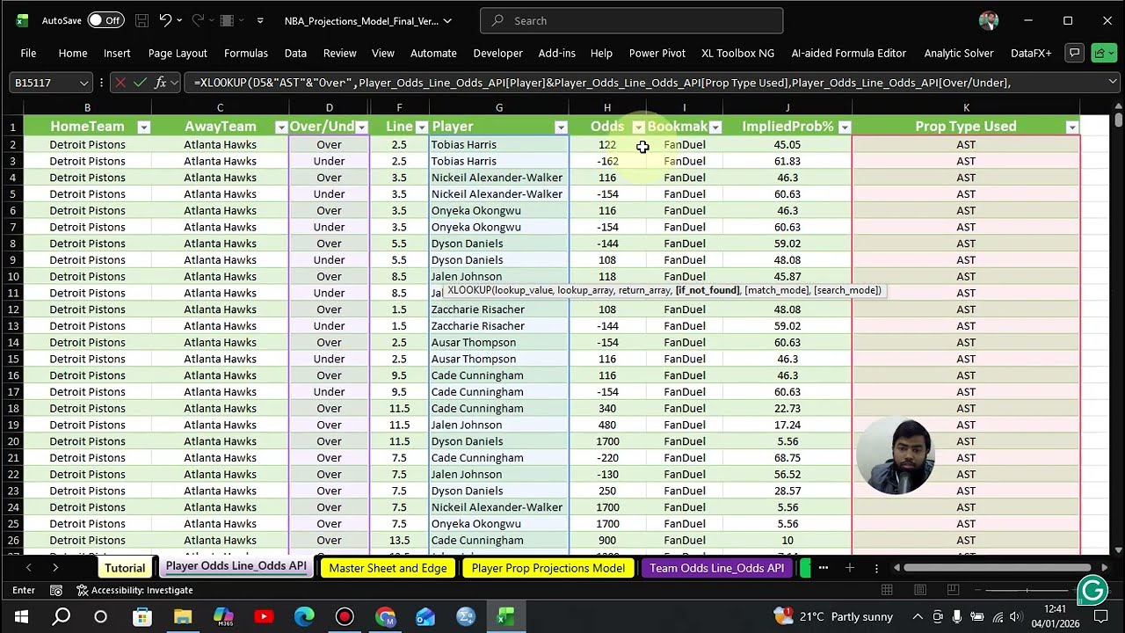Open Odds column filter dropdown
Viewport: 1125px width, 633px height.
638,127
